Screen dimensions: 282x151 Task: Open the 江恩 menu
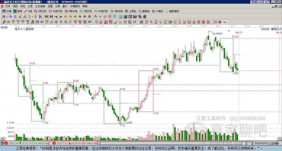point(30,6)
